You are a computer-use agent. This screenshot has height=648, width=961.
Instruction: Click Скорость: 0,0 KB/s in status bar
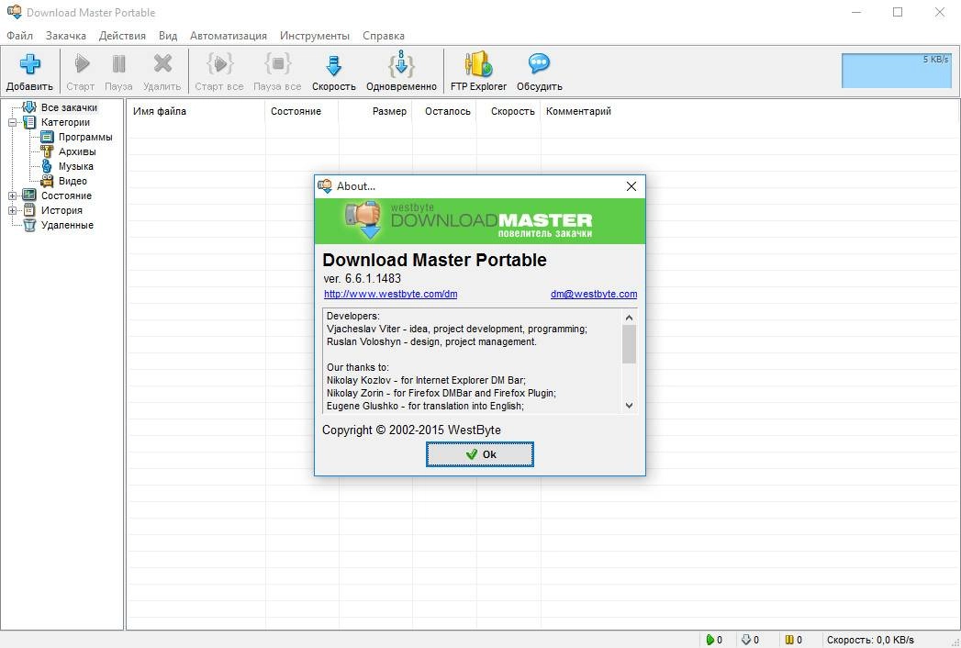[x=870, y=640]
